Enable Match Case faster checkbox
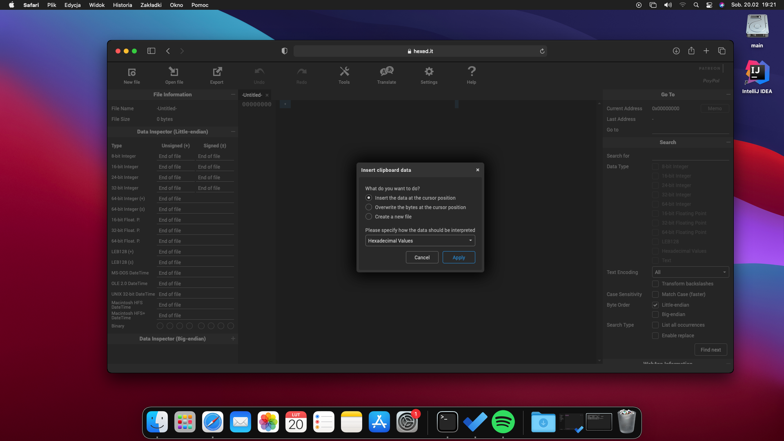 [x=655, y=294]
